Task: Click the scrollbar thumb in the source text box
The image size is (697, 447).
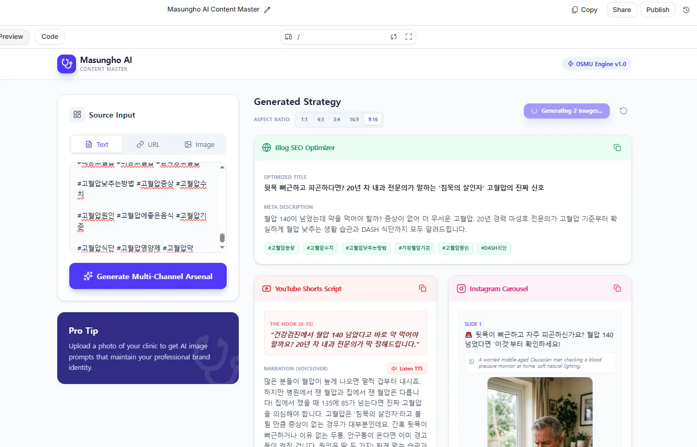Action: (223, 238)
